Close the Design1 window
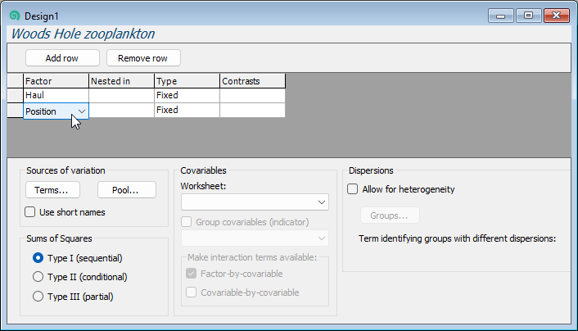Viewport: 578px width, 331px height. click(556, 15)
